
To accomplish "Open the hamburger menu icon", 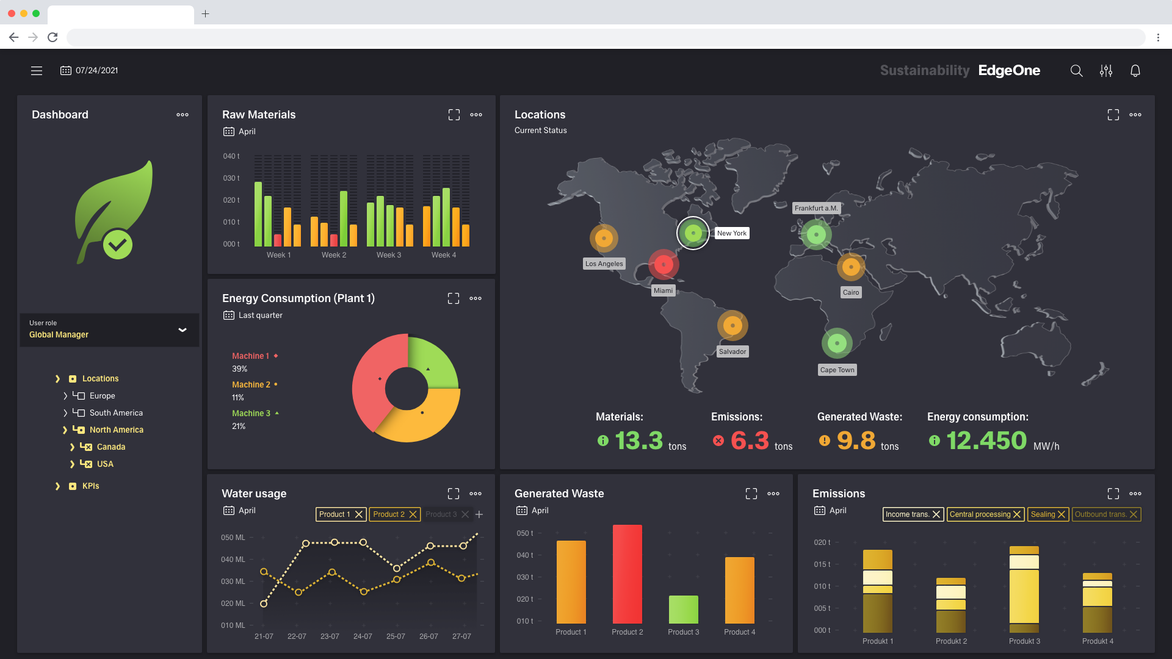I will point(37,71).
